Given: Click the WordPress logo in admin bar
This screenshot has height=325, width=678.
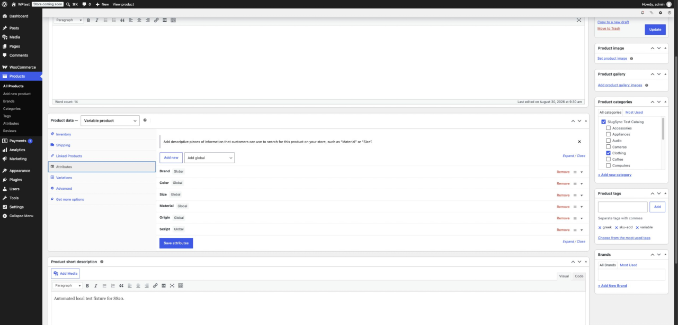Looking at the screenshot, I should (x=5, y=4).
